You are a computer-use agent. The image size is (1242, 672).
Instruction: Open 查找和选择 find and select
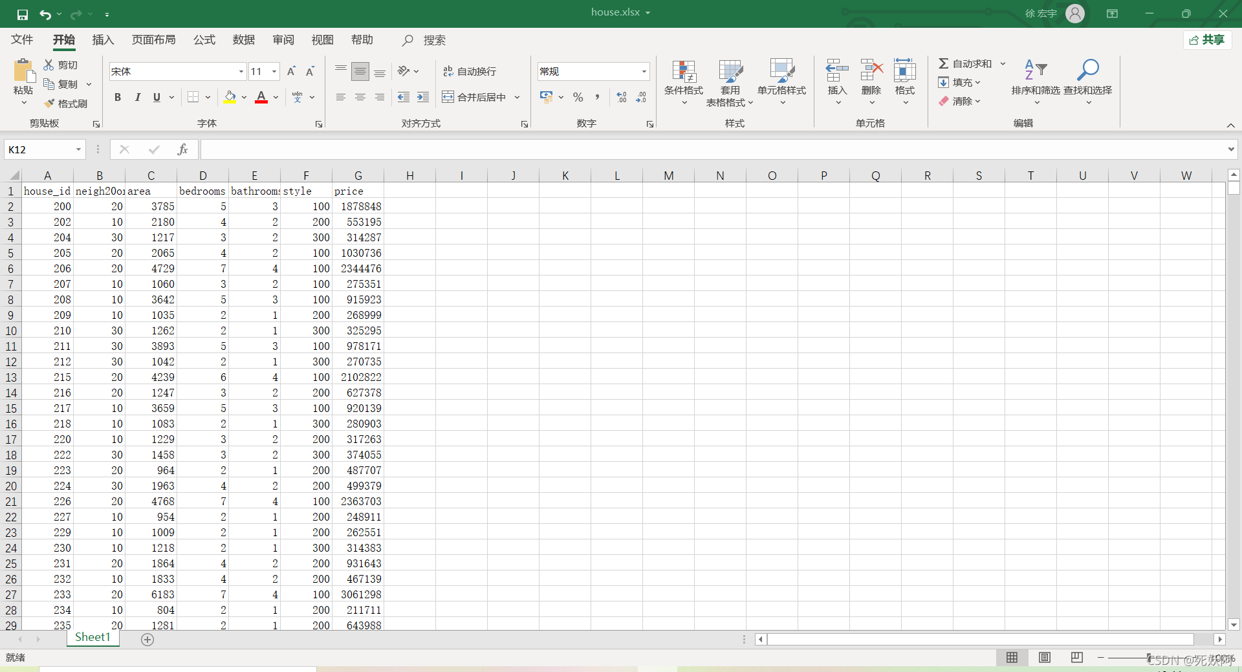click(1088, 82)
